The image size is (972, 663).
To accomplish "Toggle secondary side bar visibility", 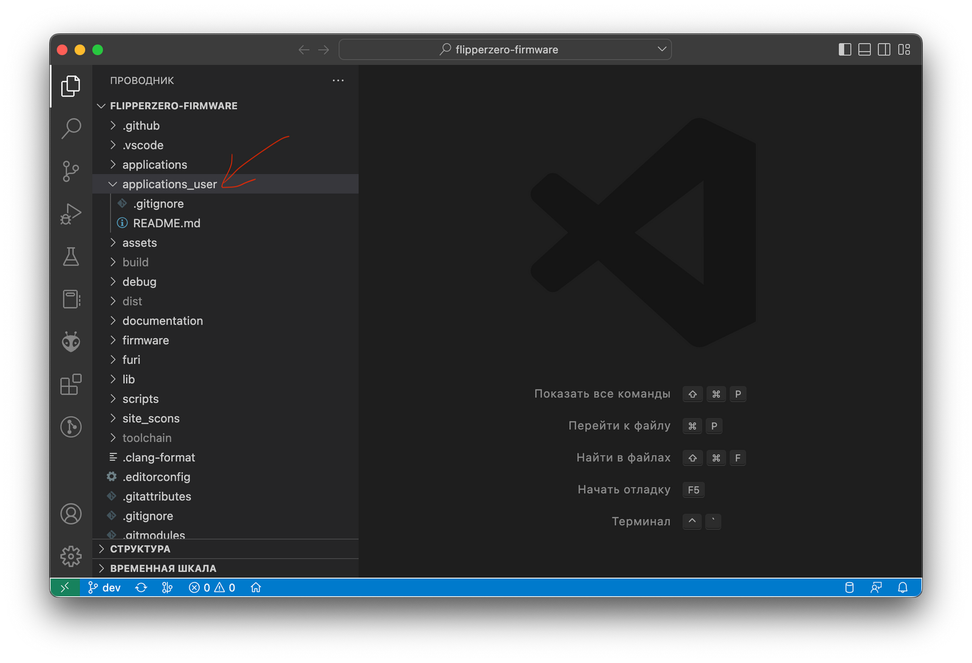I will pyautogui.click(x=885, y=50).
